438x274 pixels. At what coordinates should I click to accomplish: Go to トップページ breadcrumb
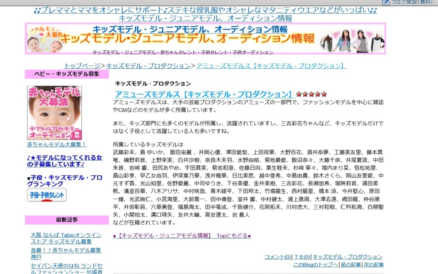tap(82, 66)
